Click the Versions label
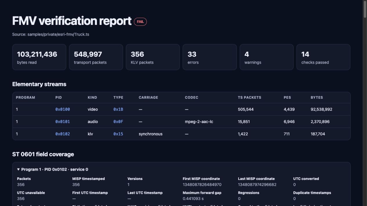 coord(135,179)
